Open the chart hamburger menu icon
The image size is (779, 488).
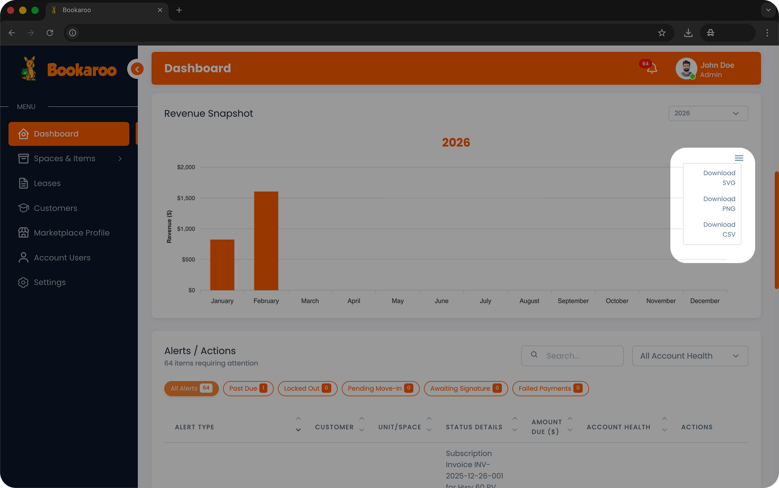pyautogui.click(x=739, y=158)
